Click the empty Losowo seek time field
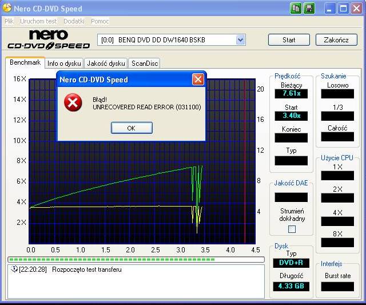366x305 pixels. (x=337, y=94)
